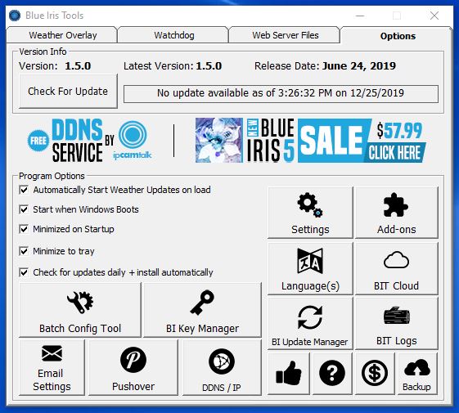Open Add-ons puzzle piece button
The width and height of the screenshot is (459, 413).
pyautogui.click(x=396, y=213)
